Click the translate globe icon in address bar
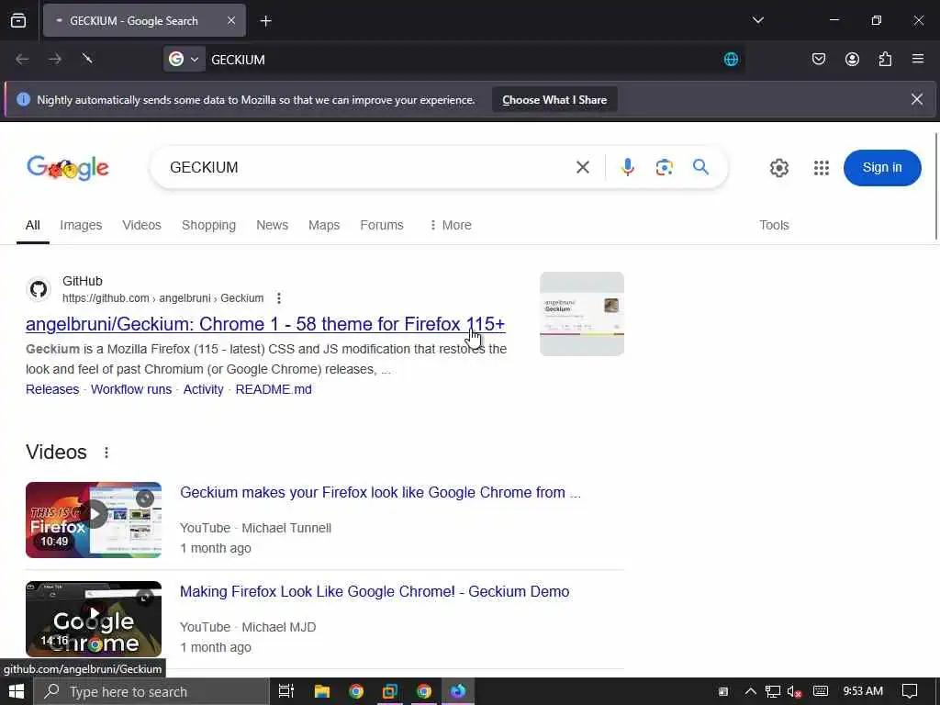This screenshot has height=705, width=940. pos(731,60)
